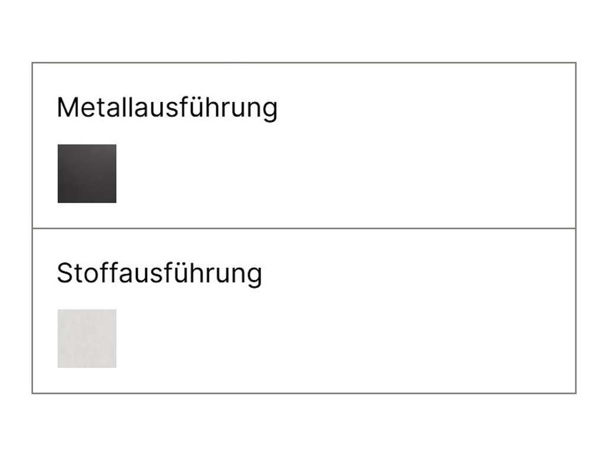The height and width of the screenshot is (453, 605).
Task: Click the bottom border of the Stoffausführung box
Action: pos(304,393)
